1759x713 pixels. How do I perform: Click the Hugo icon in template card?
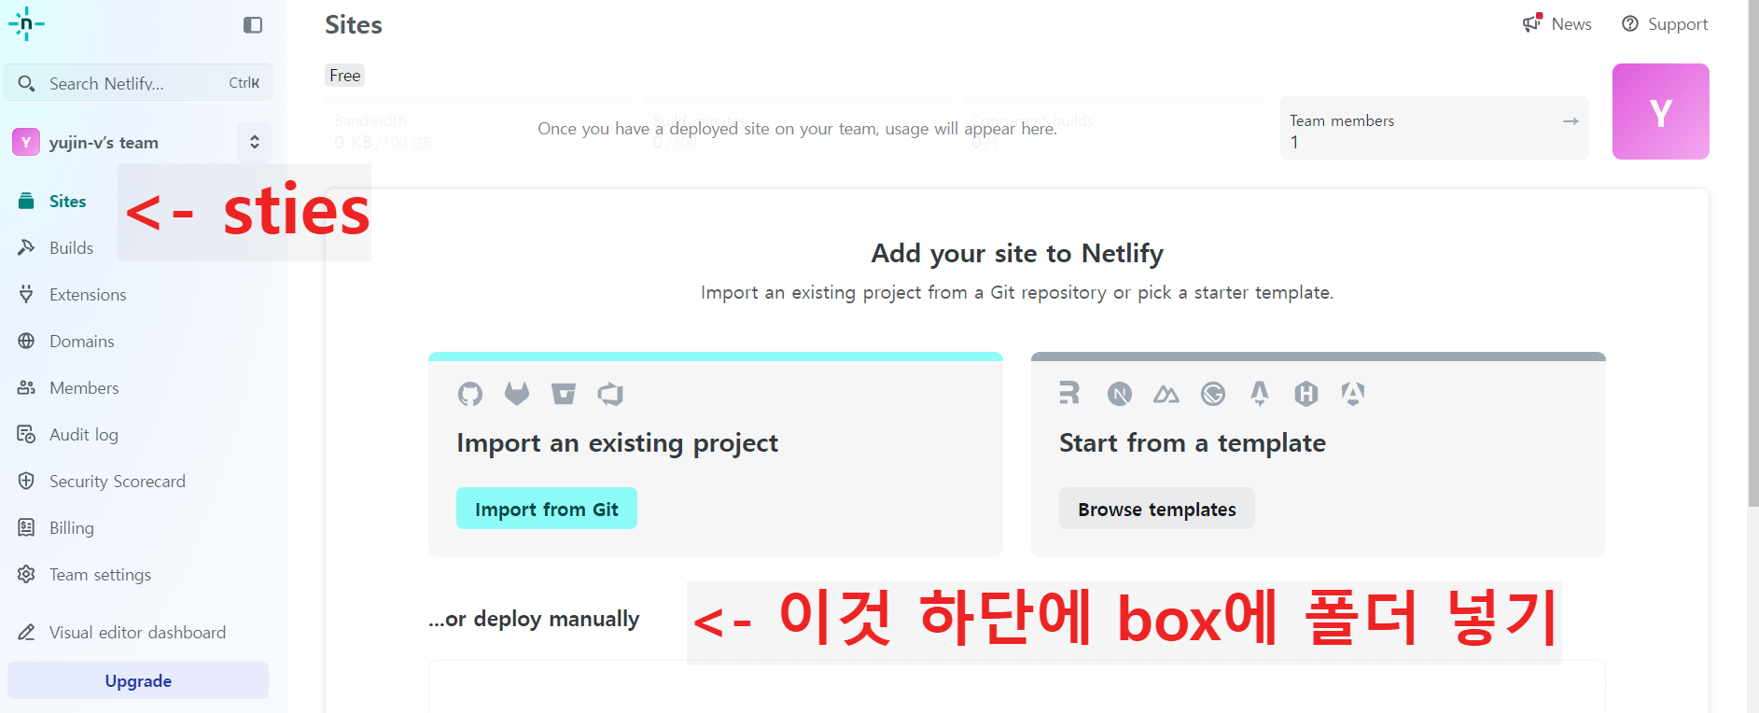tap(1306, 394)
